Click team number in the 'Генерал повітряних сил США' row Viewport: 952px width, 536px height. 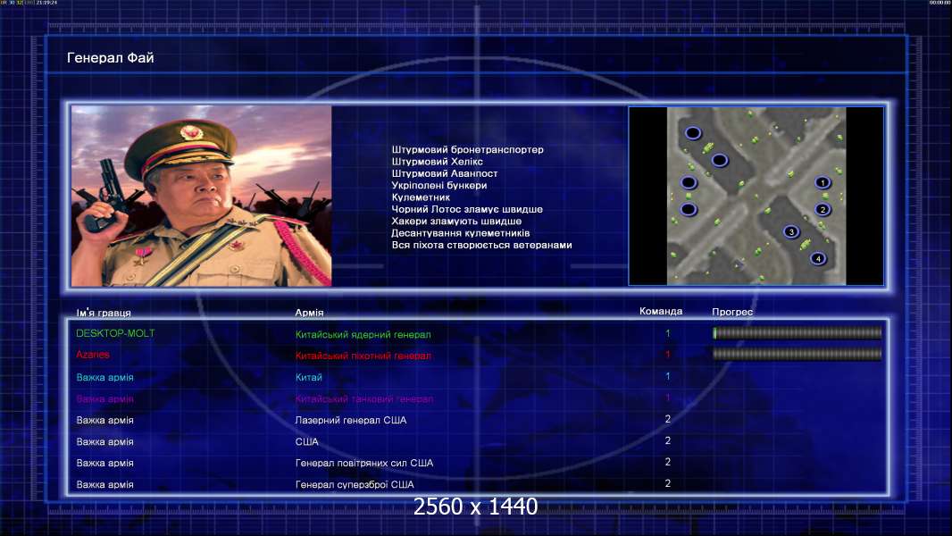click(x=668, y=462)
